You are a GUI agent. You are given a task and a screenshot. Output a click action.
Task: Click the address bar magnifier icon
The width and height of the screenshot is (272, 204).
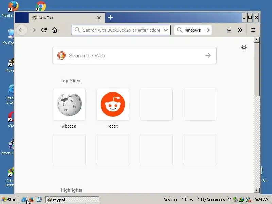point(78,30)
